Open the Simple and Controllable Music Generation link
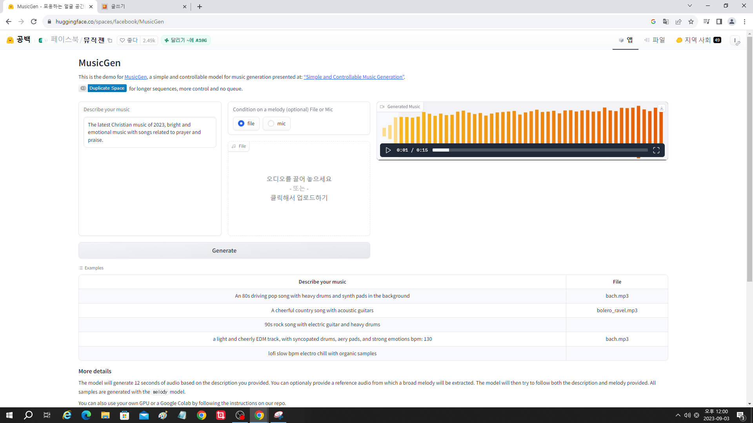Image resolution: width=753 pixels, height=423 pixels. (354, 77)
